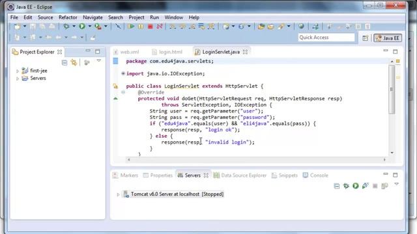Click the Open Perspective icon beside Java EE
The width and height of the screenshot is (417, 234).
tap(366, 38)
